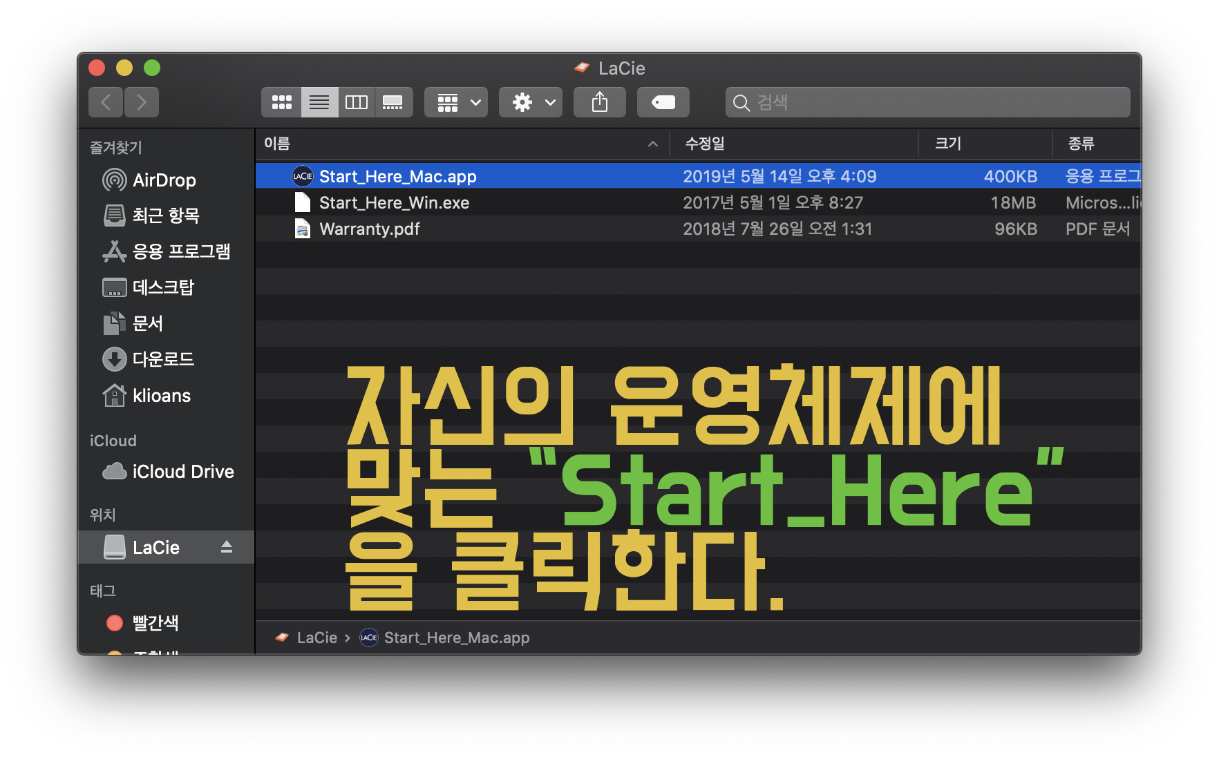
Task: Click the 위치 section header
Action: (x=103, y=515)
